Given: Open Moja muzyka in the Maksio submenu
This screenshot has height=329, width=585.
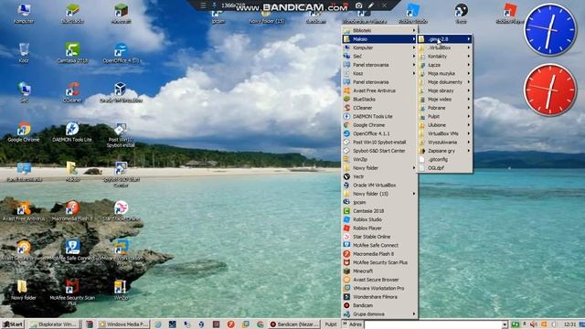Looking at the screenshot, I should tap(445, 73).
